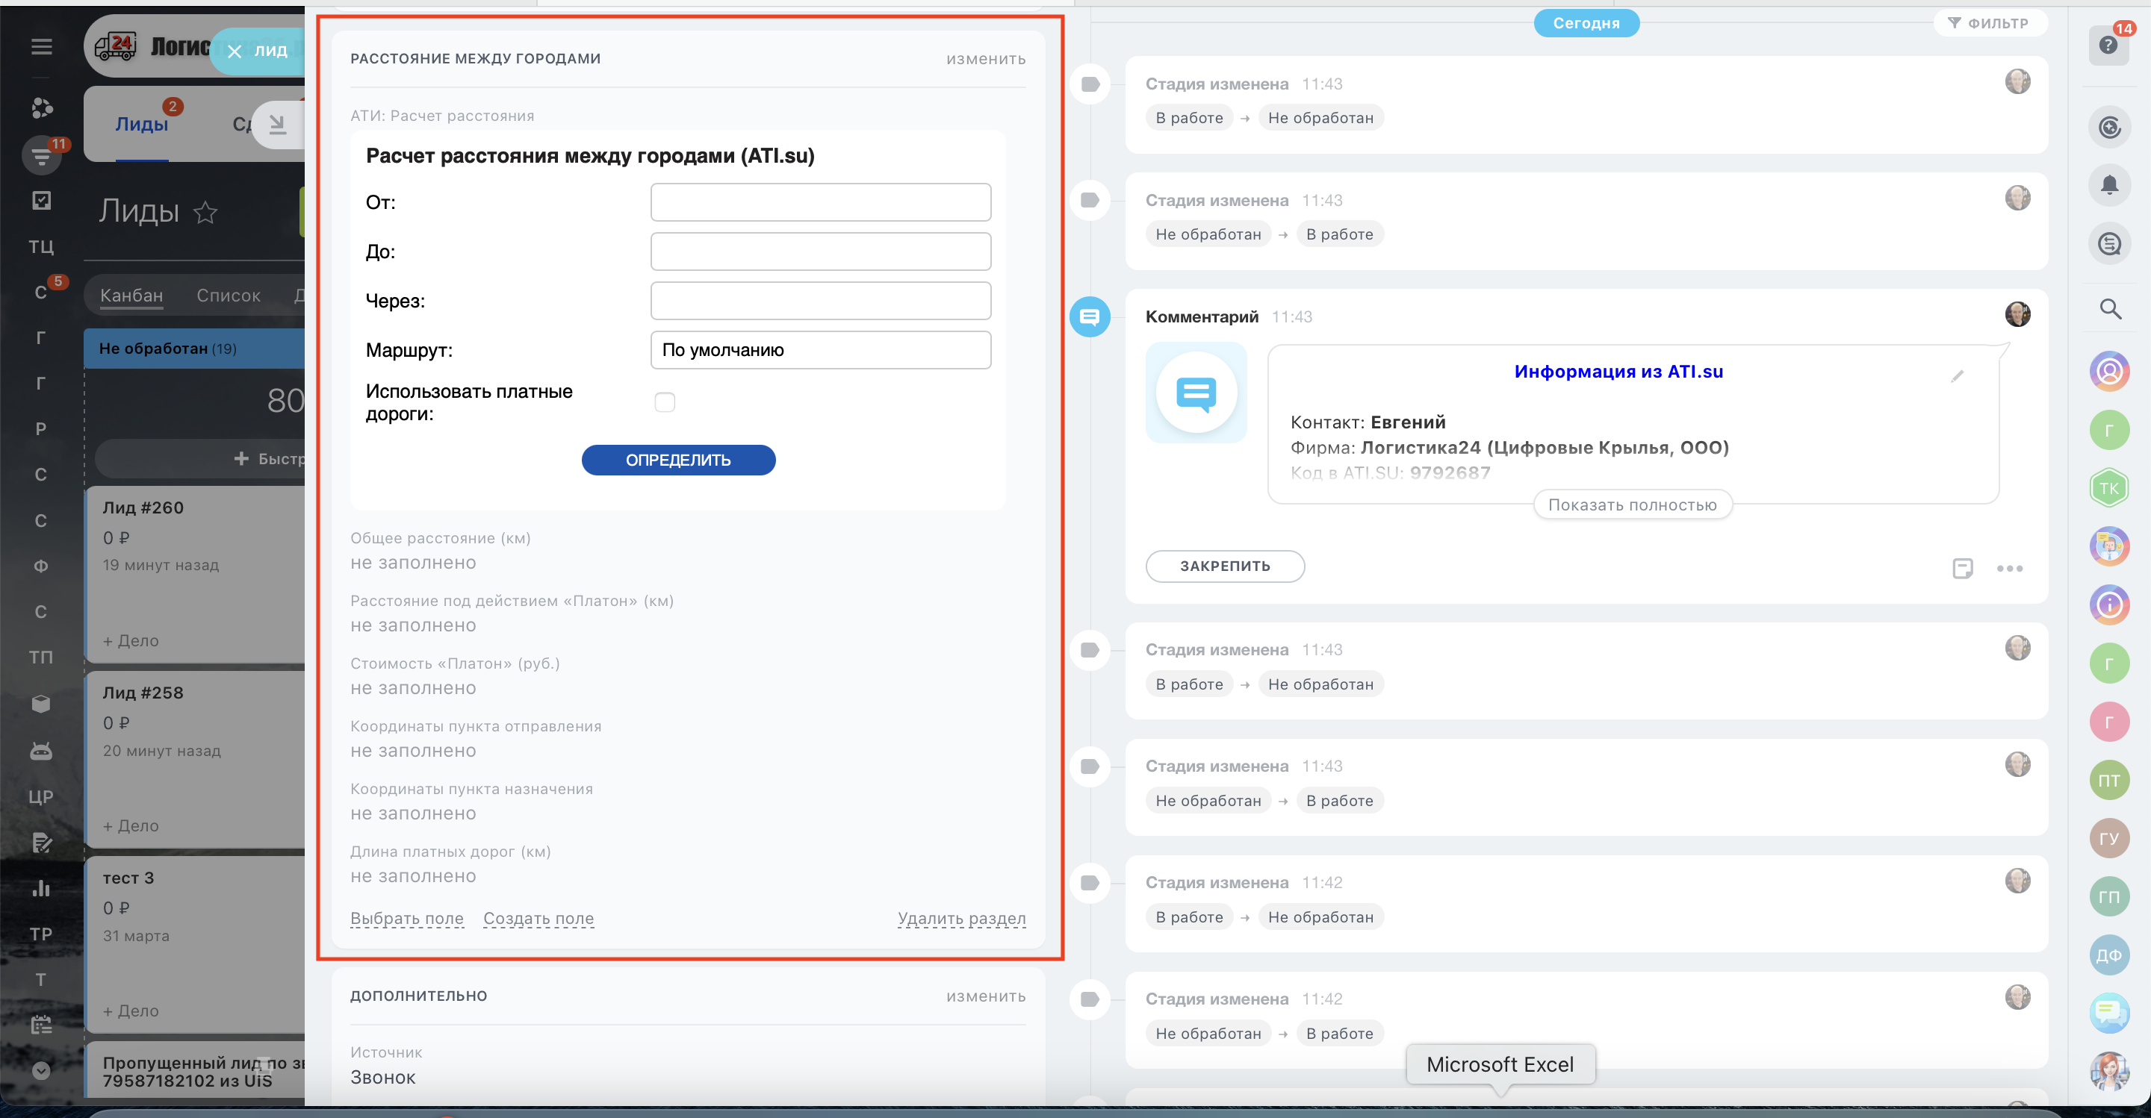Edit the ATI.su comment with pencil icon
Image resolution: width=2151 pixels, height=1118 pixels.
(x=1958, y=376)
